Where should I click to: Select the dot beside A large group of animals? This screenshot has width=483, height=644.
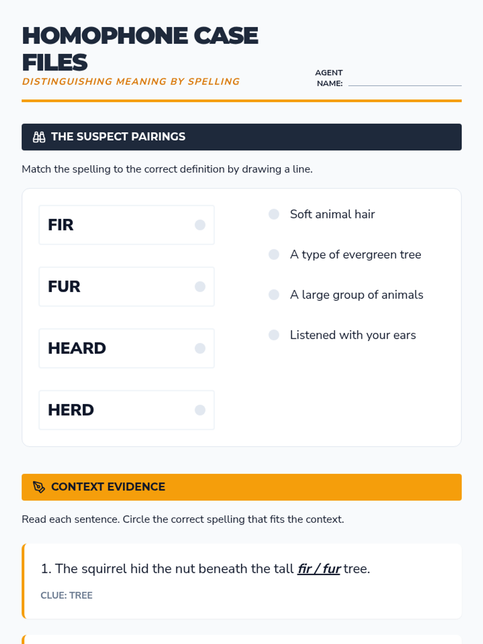click(x=274, y=295)
